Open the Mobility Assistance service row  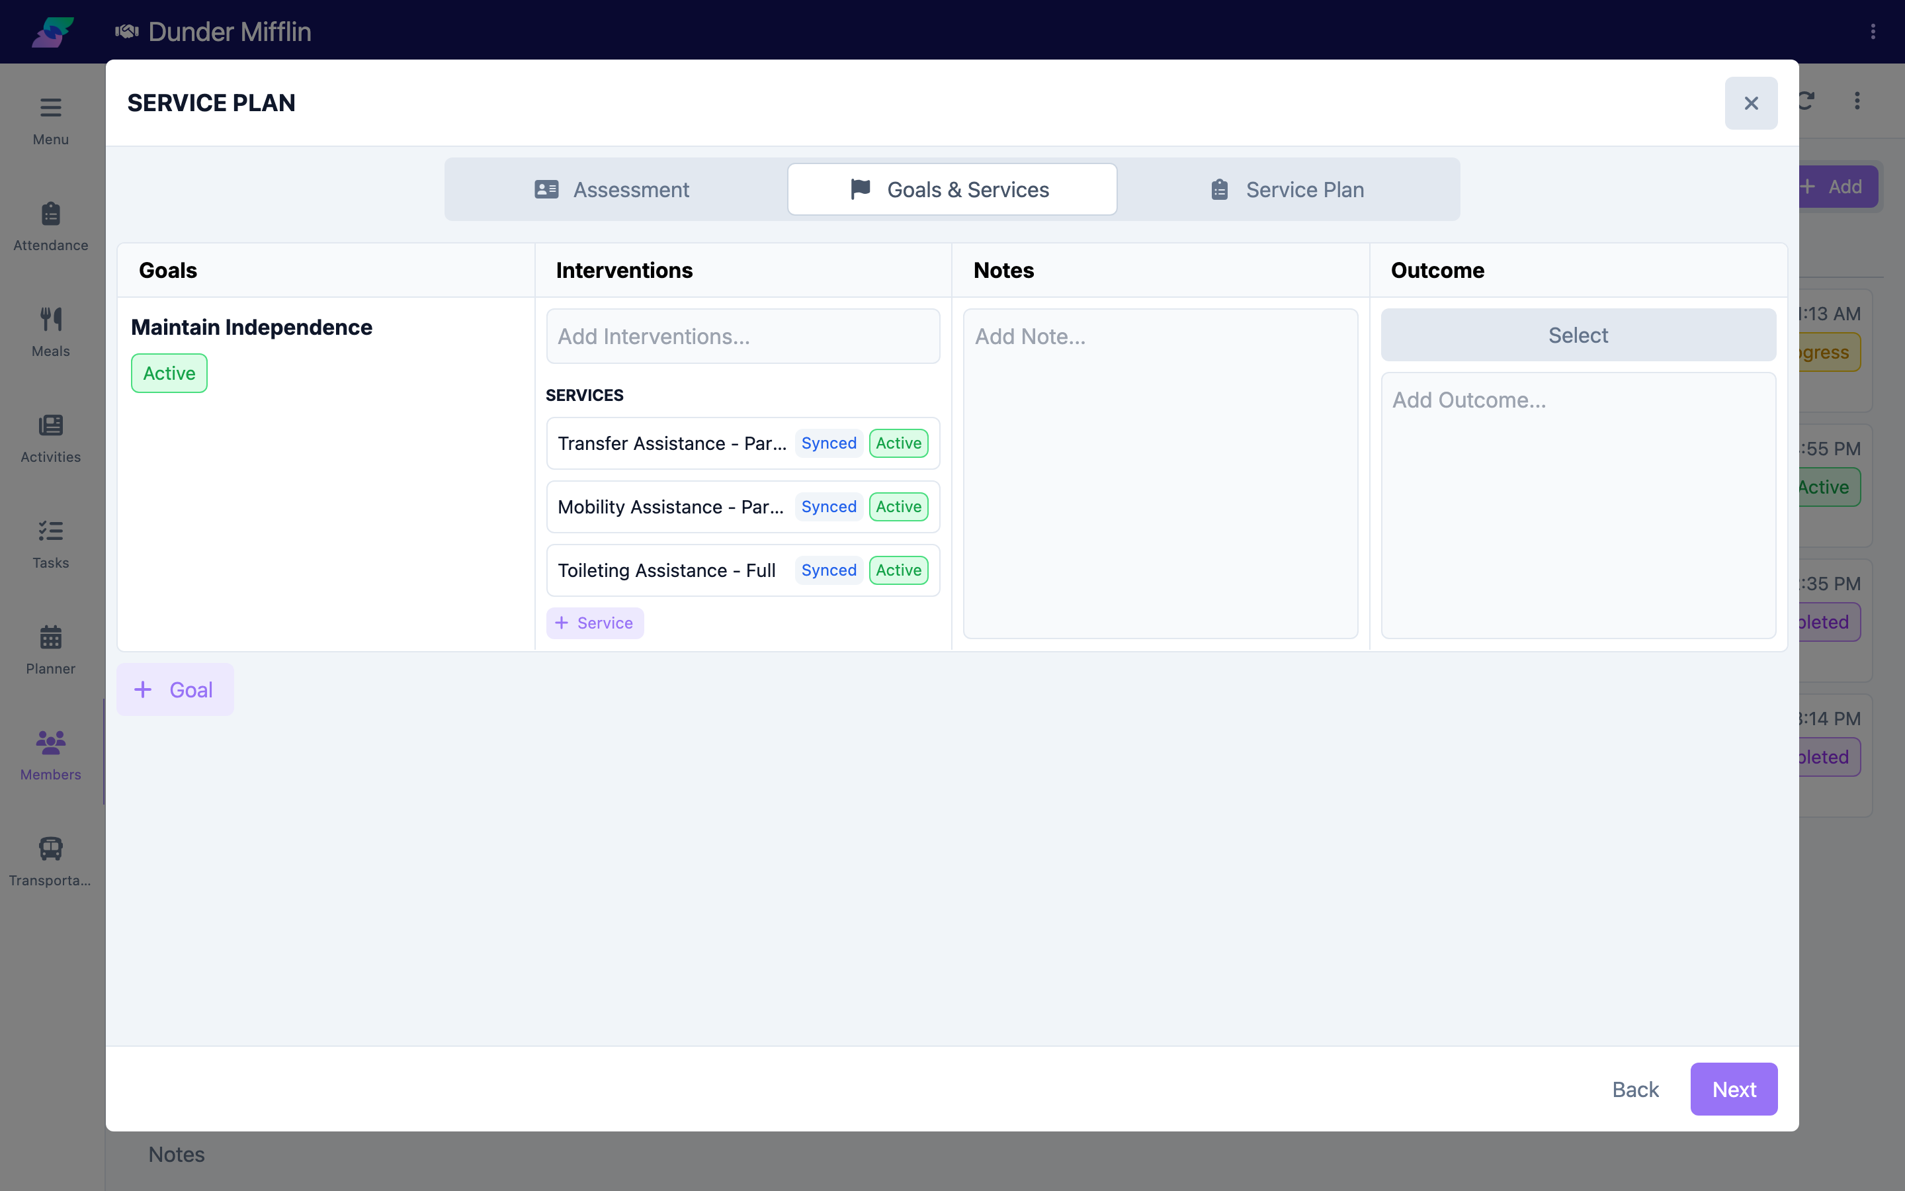[x=743, y=506]
